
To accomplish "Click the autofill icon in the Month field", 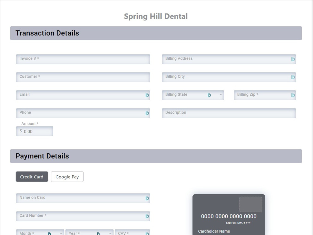I will pyautogui.click(x=50, y=233).
